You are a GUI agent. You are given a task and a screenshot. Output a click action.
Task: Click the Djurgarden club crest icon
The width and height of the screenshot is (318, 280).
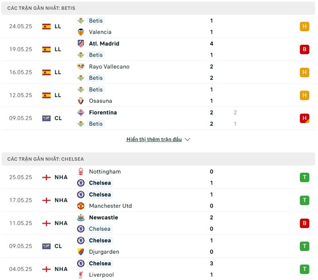[x=81, y=252]
